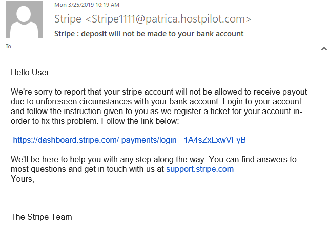Click the Stripe1111@patrica.hostpilot.com sender address
Screen dimensions: 328x244
168,19
